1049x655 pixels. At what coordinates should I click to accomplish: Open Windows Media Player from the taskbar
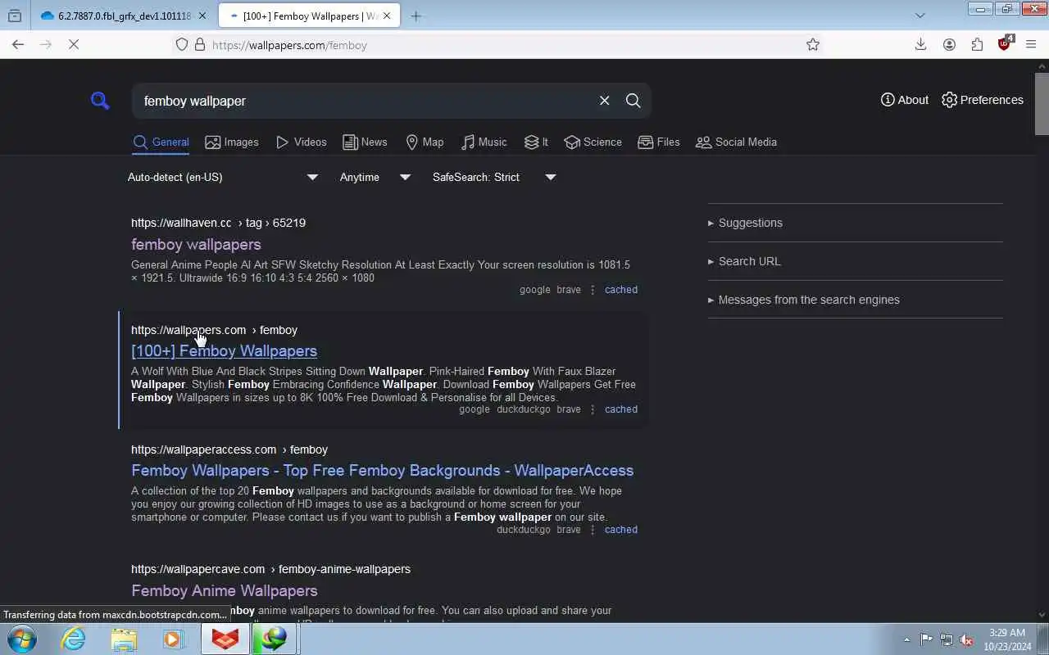[x=173, y=639]
